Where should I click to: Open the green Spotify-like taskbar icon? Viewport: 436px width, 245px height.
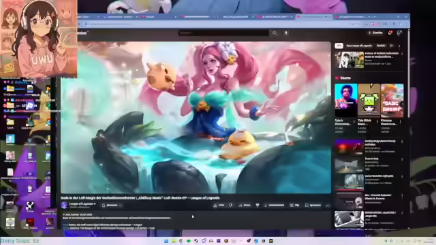pyautogui.click(x=189, y=241)
